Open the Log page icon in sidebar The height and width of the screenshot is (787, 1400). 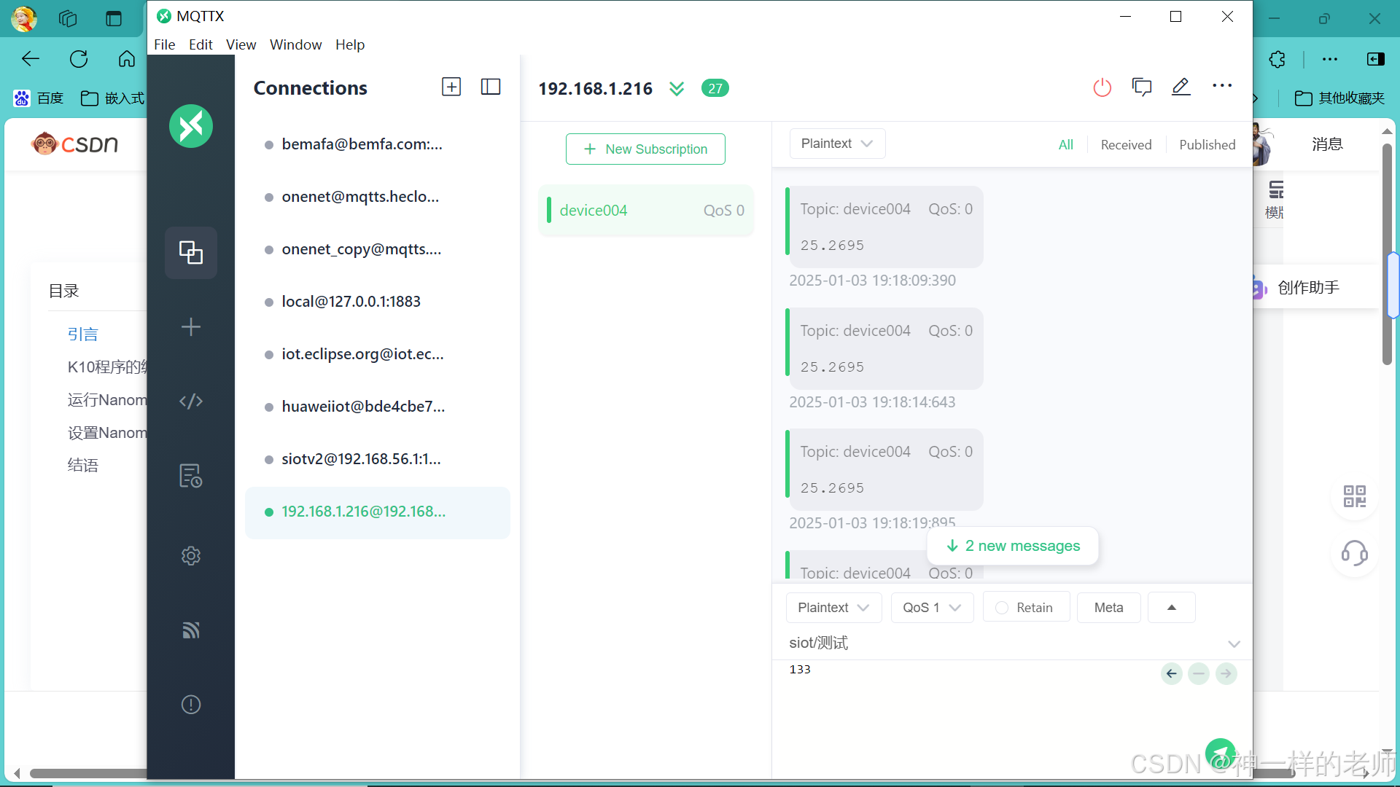coord(191,476)
